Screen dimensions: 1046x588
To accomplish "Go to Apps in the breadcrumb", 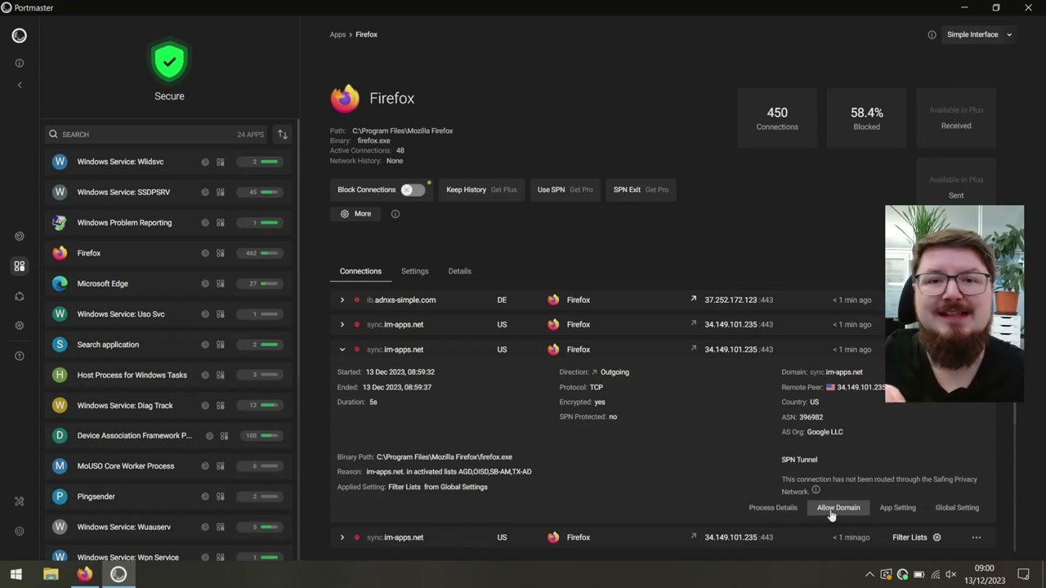I will click(x=337, y=34).
